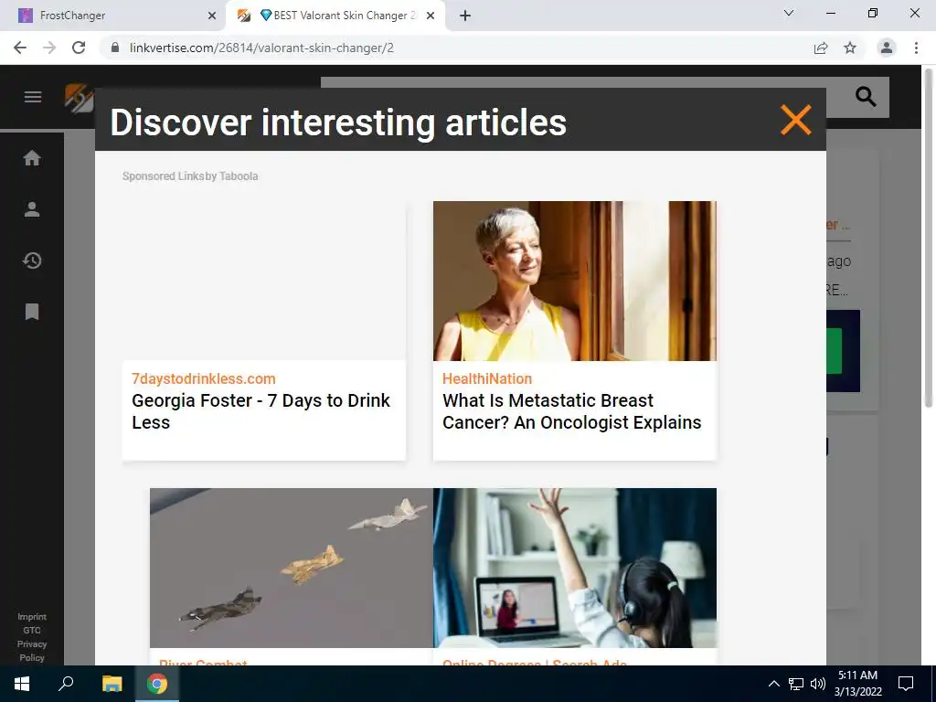Open the bookmarks sidebar icon
The width and height of the screenshot is (936, 702).
tap(32, 312)
